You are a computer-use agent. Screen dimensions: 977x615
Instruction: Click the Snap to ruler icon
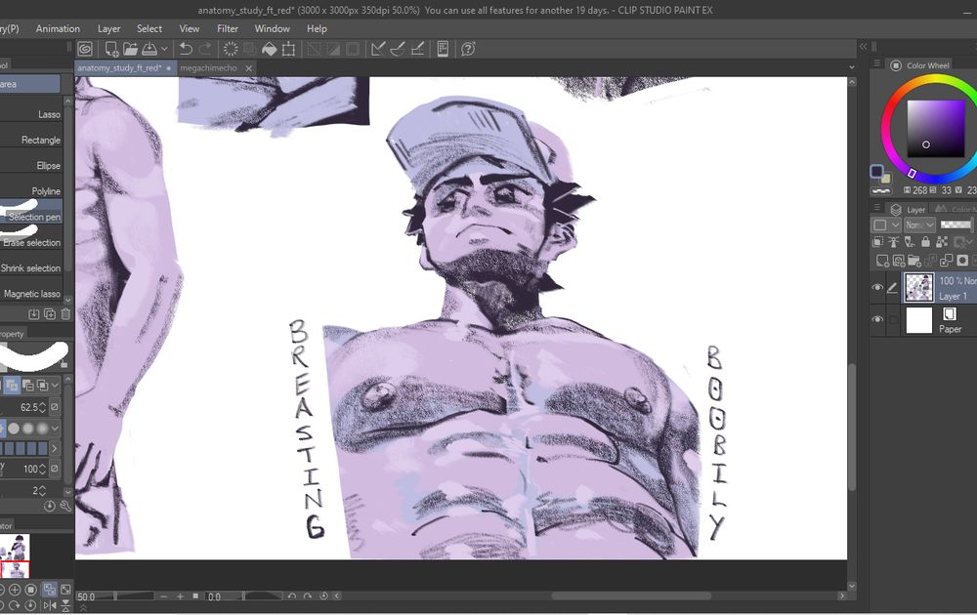coord(377,49)
